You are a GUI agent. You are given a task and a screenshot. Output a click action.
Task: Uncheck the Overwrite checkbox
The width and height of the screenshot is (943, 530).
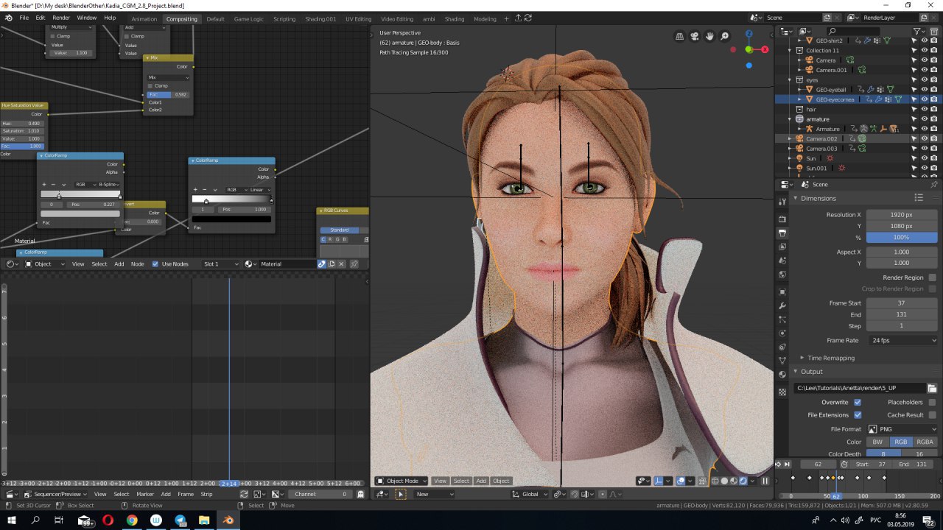point(858,403)
